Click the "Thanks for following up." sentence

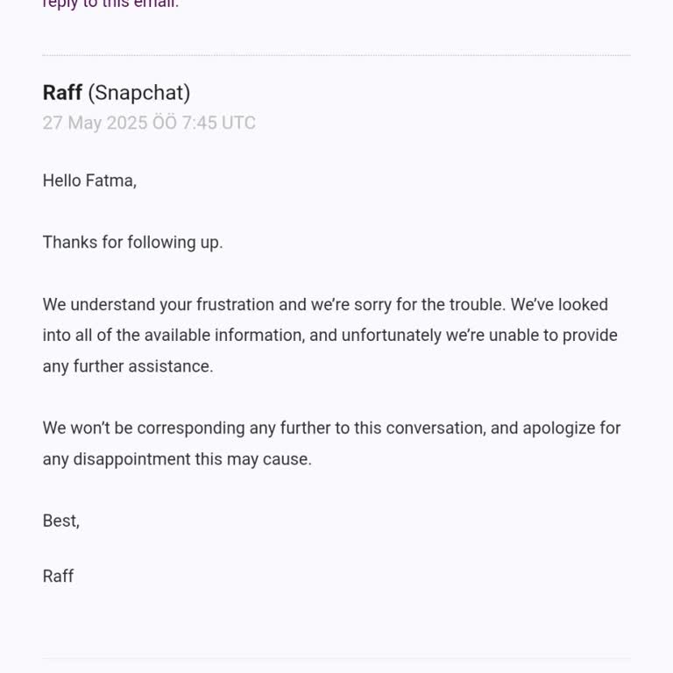point(132,242)
